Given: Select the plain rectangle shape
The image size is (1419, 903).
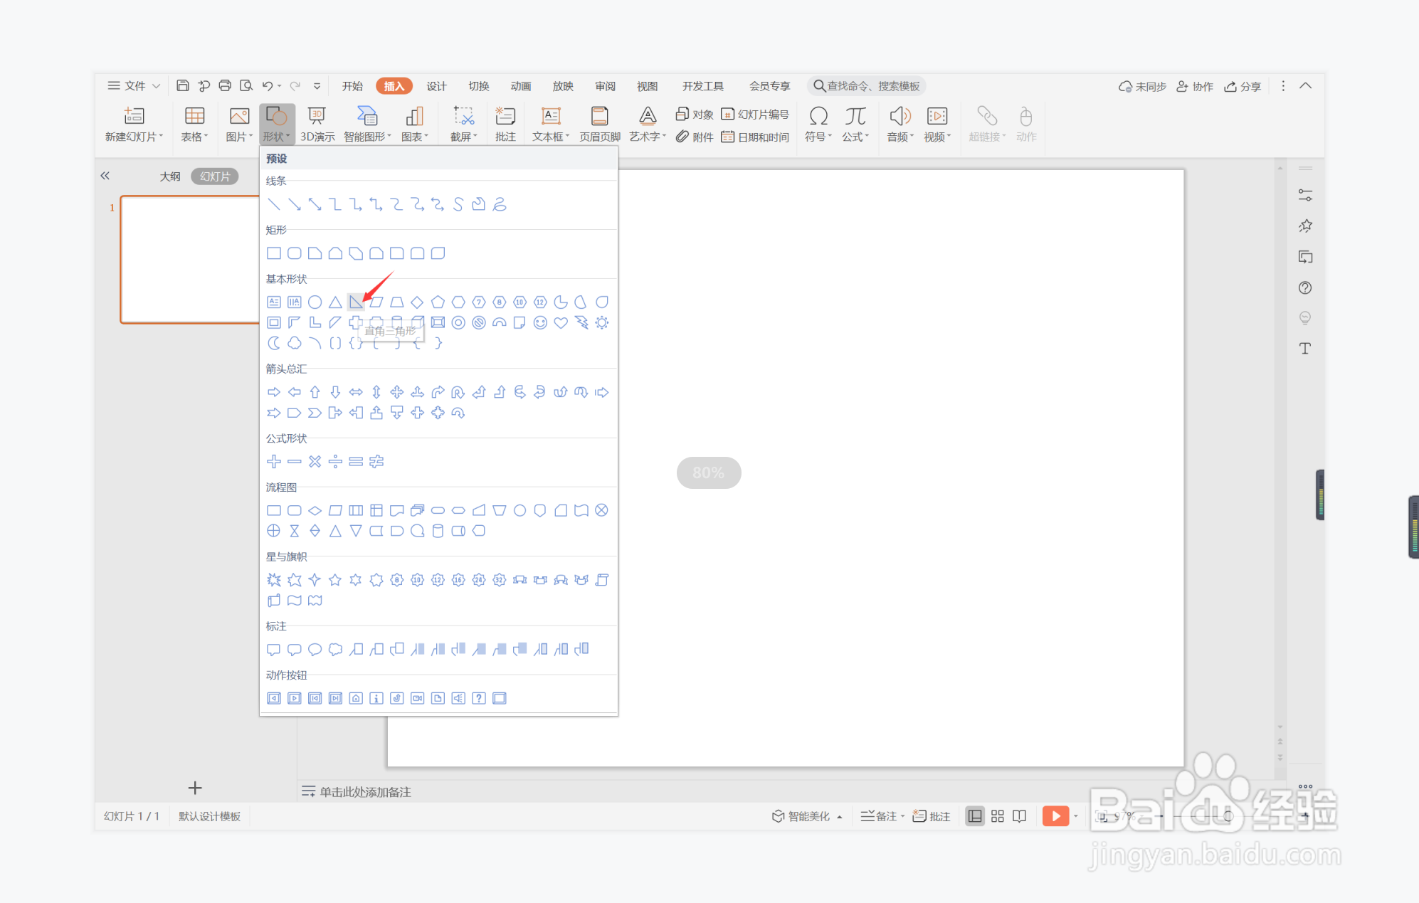Looking at the screenshot, I should tap(274, 253).
